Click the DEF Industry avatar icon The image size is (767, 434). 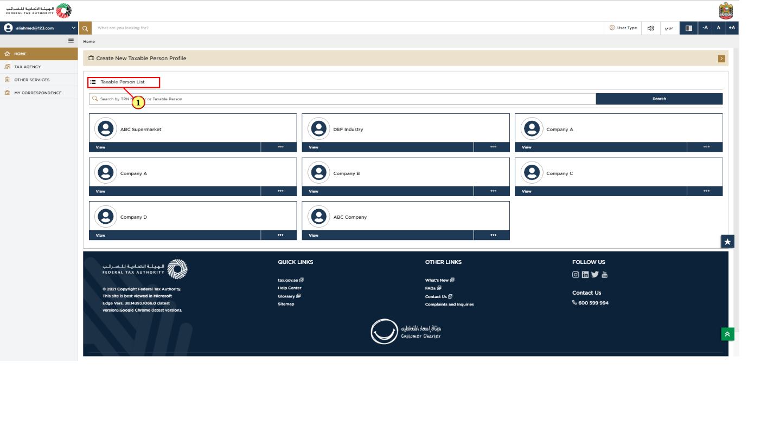click(x=319, y=128)
